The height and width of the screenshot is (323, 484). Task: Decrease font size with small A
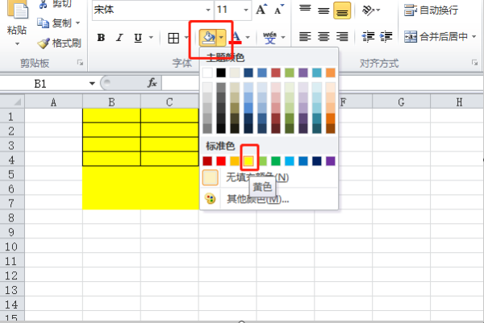pos(279,10)
